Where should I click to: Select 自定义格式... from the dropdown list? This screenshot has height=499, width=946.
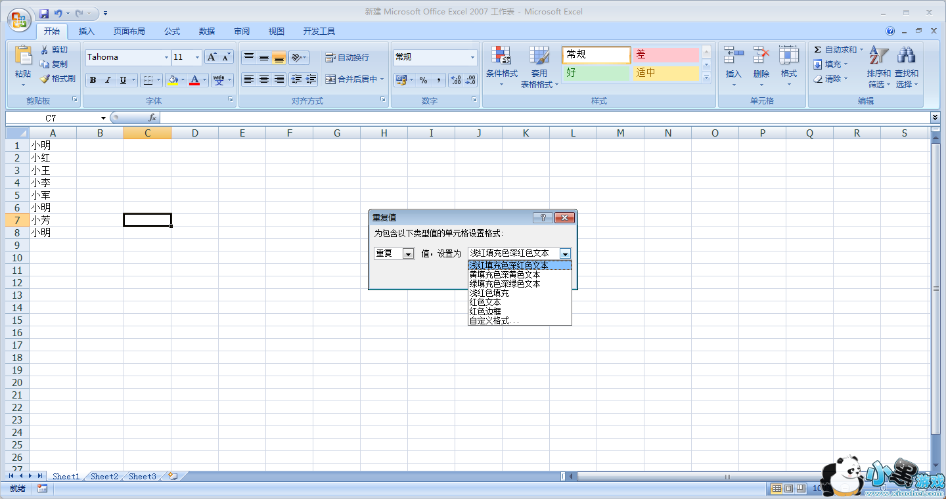[494, 321]
